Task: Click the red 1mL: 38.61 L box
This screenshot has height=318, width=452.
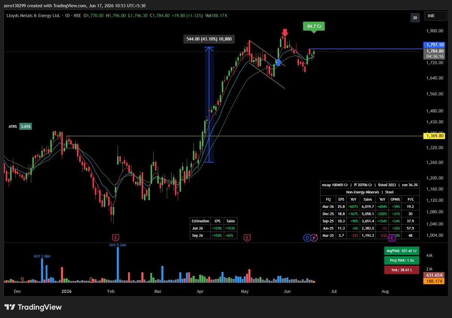Action: 402,270
